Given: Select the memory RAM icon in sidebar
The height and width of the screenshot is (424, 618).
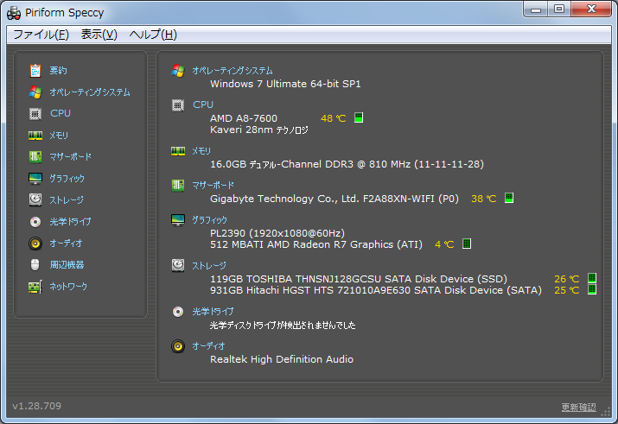Looking at the screenshot, I should (35, 135).
